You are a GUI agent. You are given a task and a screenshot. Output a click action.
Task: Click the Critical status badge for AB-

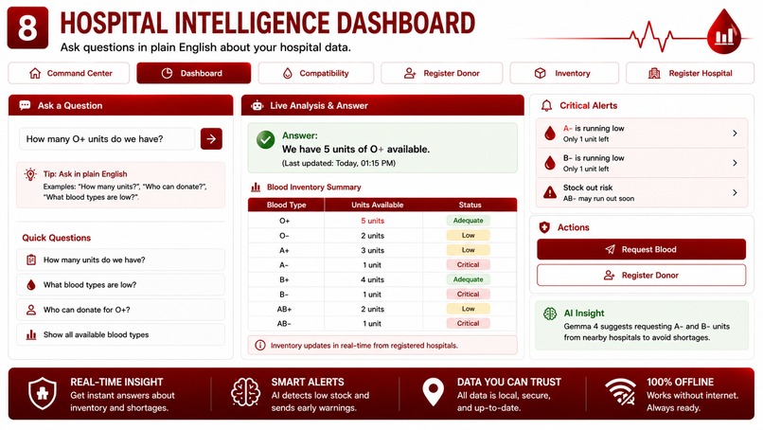(x=468, y=323)
